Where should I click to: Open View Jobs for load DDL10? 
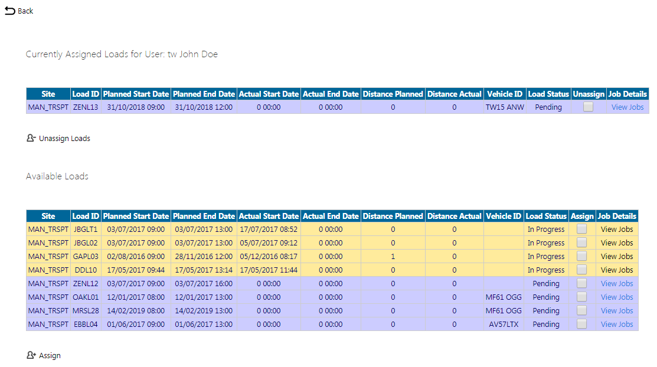tap(617, 270)
